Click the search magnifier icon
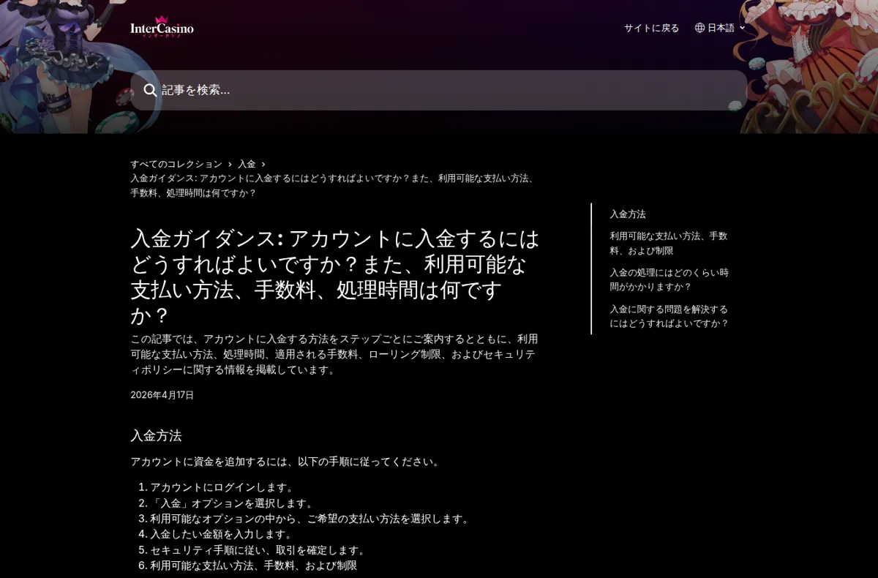 150,90
